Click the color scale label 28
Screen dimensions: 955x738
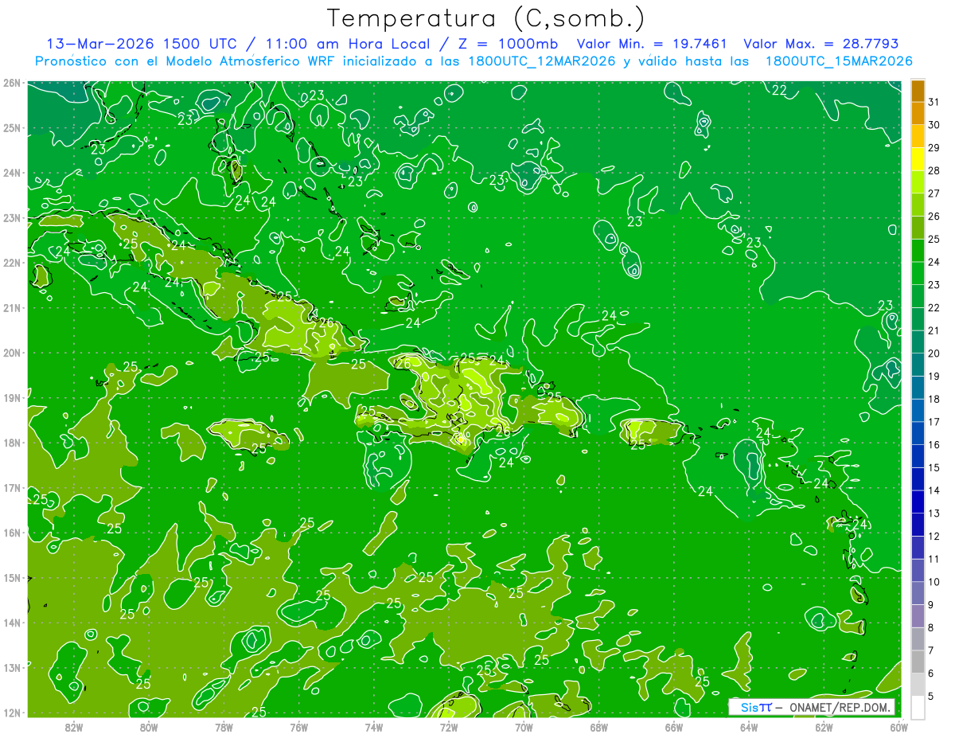934,170
